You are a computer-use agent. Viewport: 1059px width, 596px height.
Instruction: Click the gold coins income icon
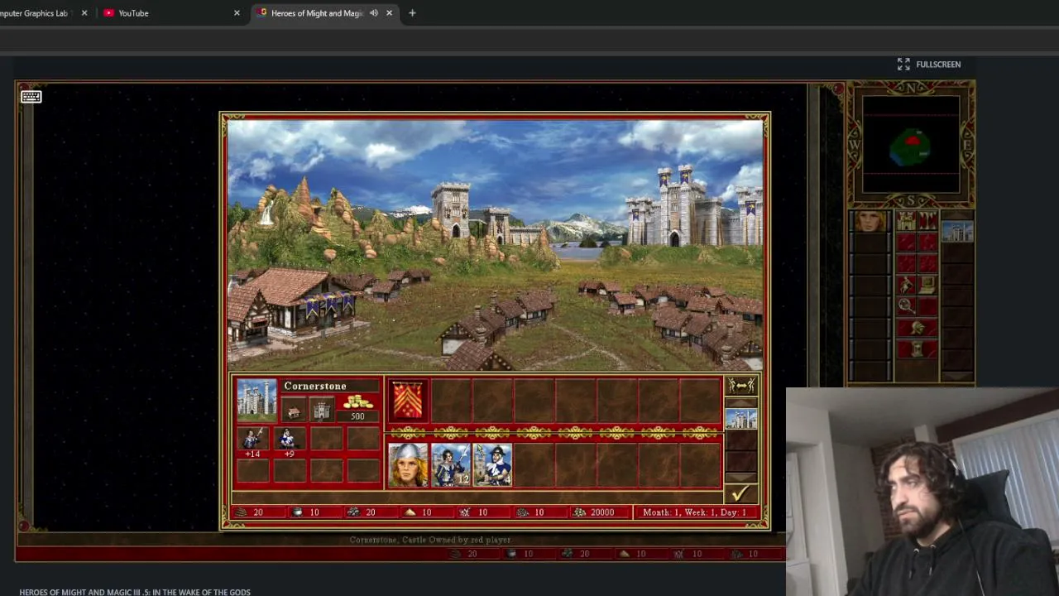coord(357,403)
